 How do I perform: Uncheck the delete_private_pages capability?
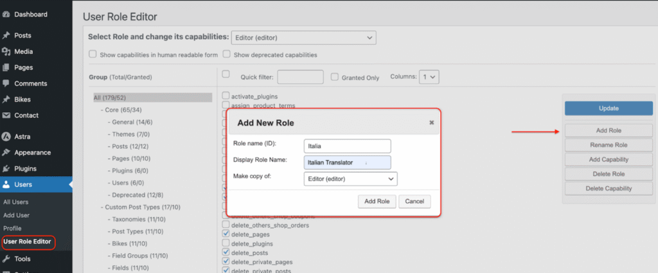pos(226,261)
